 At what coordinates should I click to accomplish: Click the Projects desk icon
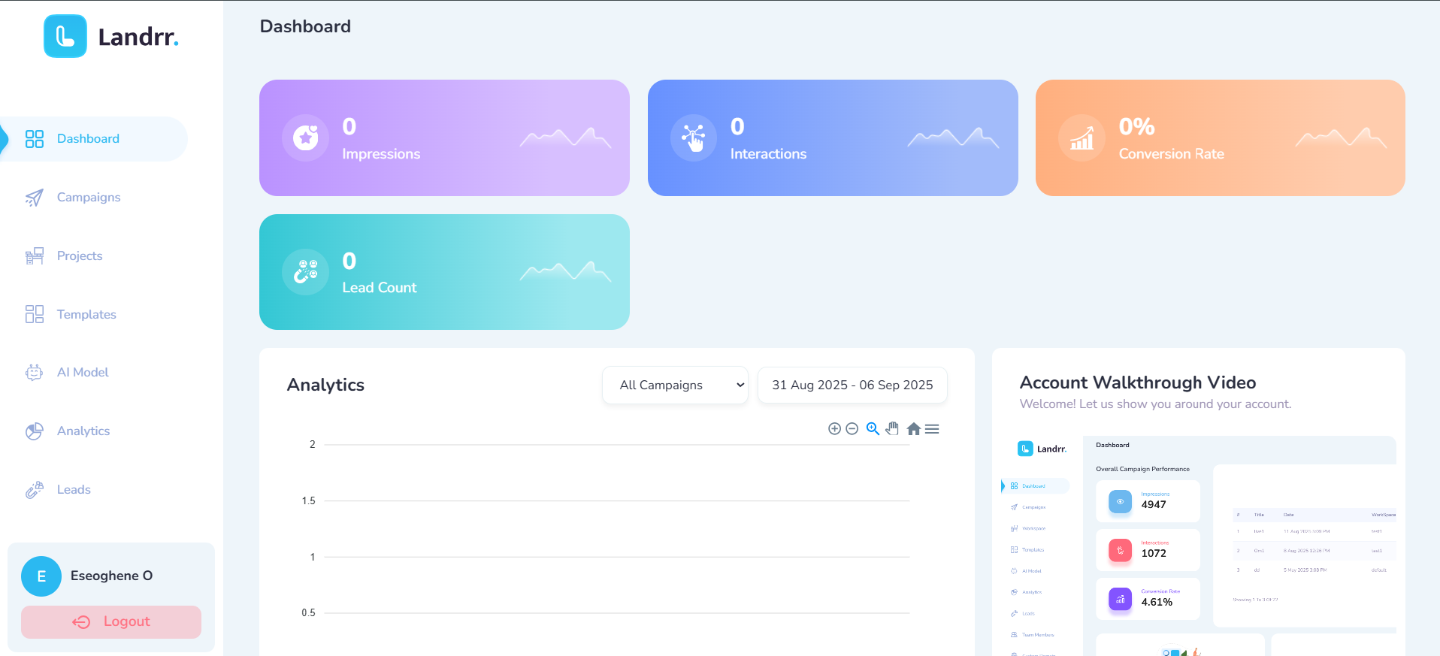35,256
